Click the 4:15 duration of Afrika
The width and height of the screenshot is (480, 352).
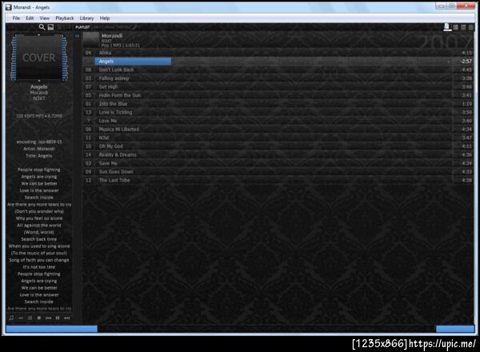(466, 53)
